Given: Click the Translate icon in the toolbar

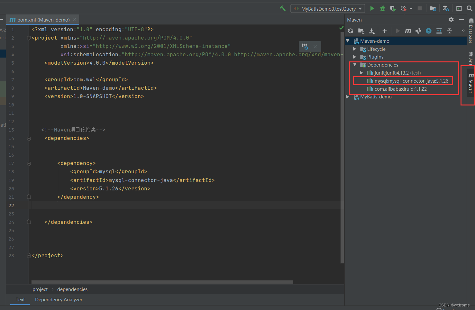Looking at the screenshot, I should (x=446, y=9).
